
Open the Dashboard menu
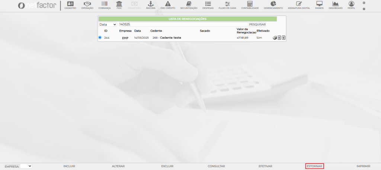(335, 5)
